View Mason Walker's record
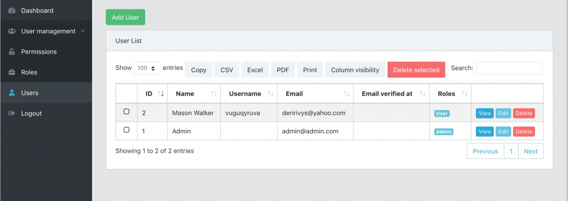This screenshot has height=201, width=568. [x=485, y=113]
